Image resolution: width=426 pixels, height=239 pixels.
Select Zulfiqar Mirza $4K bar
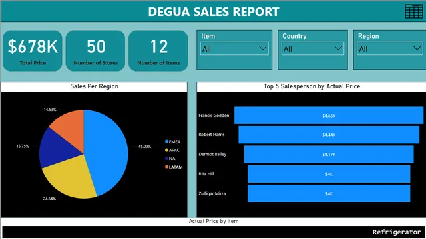tap(329, 193)
